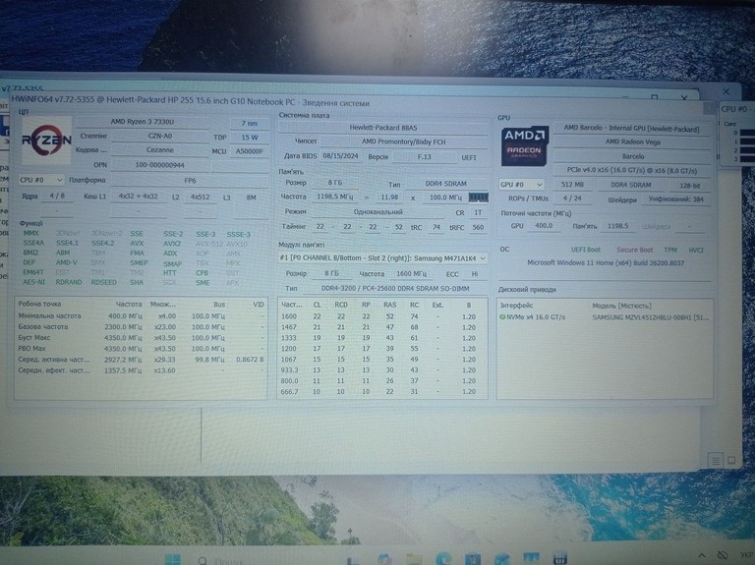The height and width of the screenshot is (565, 755).
Task: Click the Cezanne codename field
Action: [x=160, y=150]
